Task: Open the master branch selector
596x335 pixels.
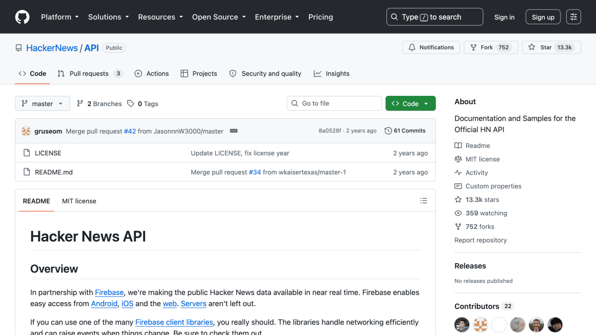Action: (x=42, y=104)
